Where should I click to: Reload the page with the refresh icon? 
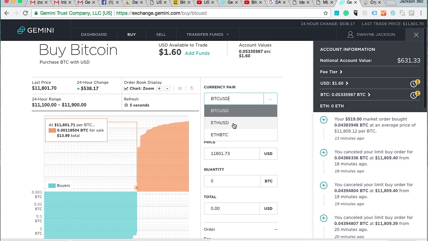25,13
